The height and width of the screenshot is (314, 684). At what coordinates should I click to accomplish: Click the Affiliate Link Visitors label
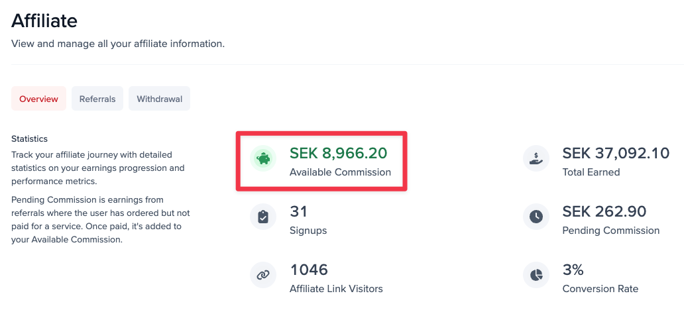[x=336, y=289]
